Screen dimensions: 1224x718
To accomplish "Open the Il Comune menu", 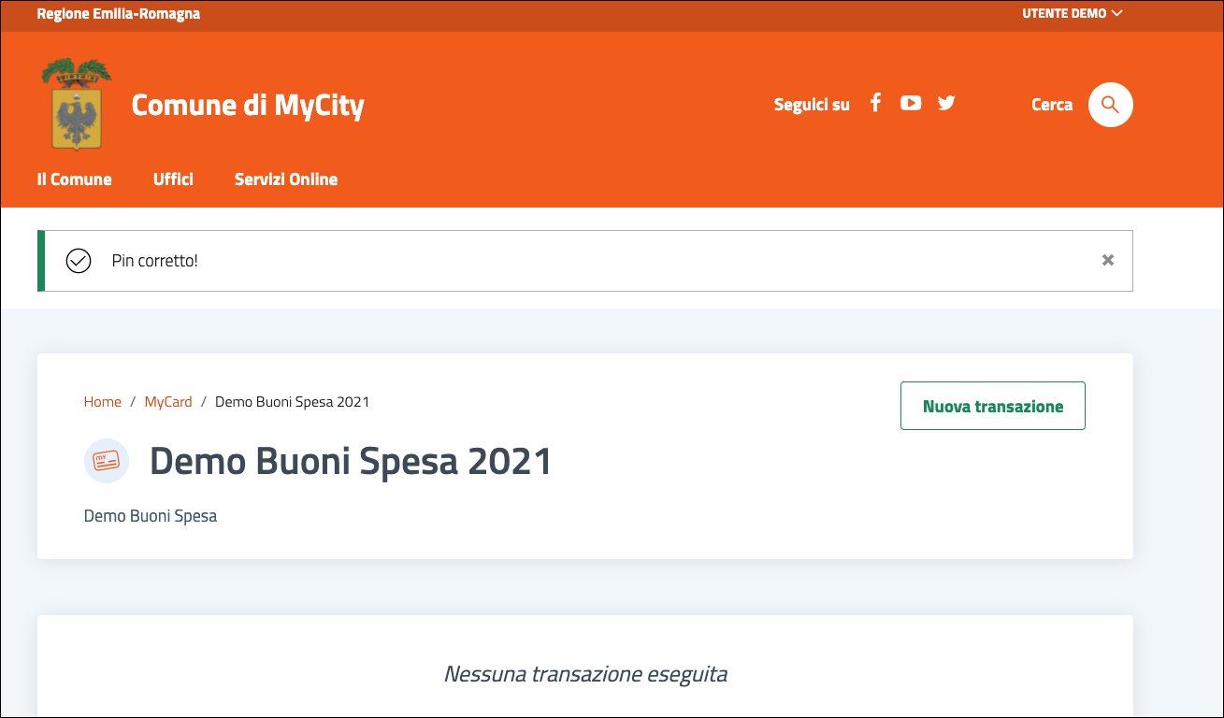I will tap(74, 179).
